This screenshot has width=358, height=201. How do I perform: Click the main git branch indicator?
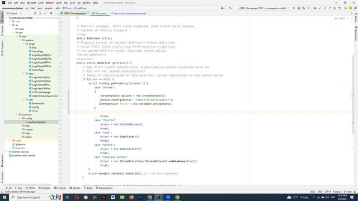[348, 192]
